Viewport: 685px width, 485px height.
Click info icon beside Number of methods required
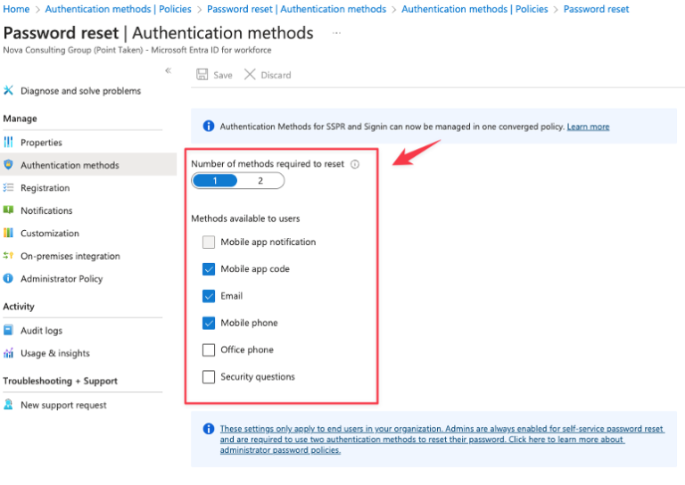tap(355, 165)
